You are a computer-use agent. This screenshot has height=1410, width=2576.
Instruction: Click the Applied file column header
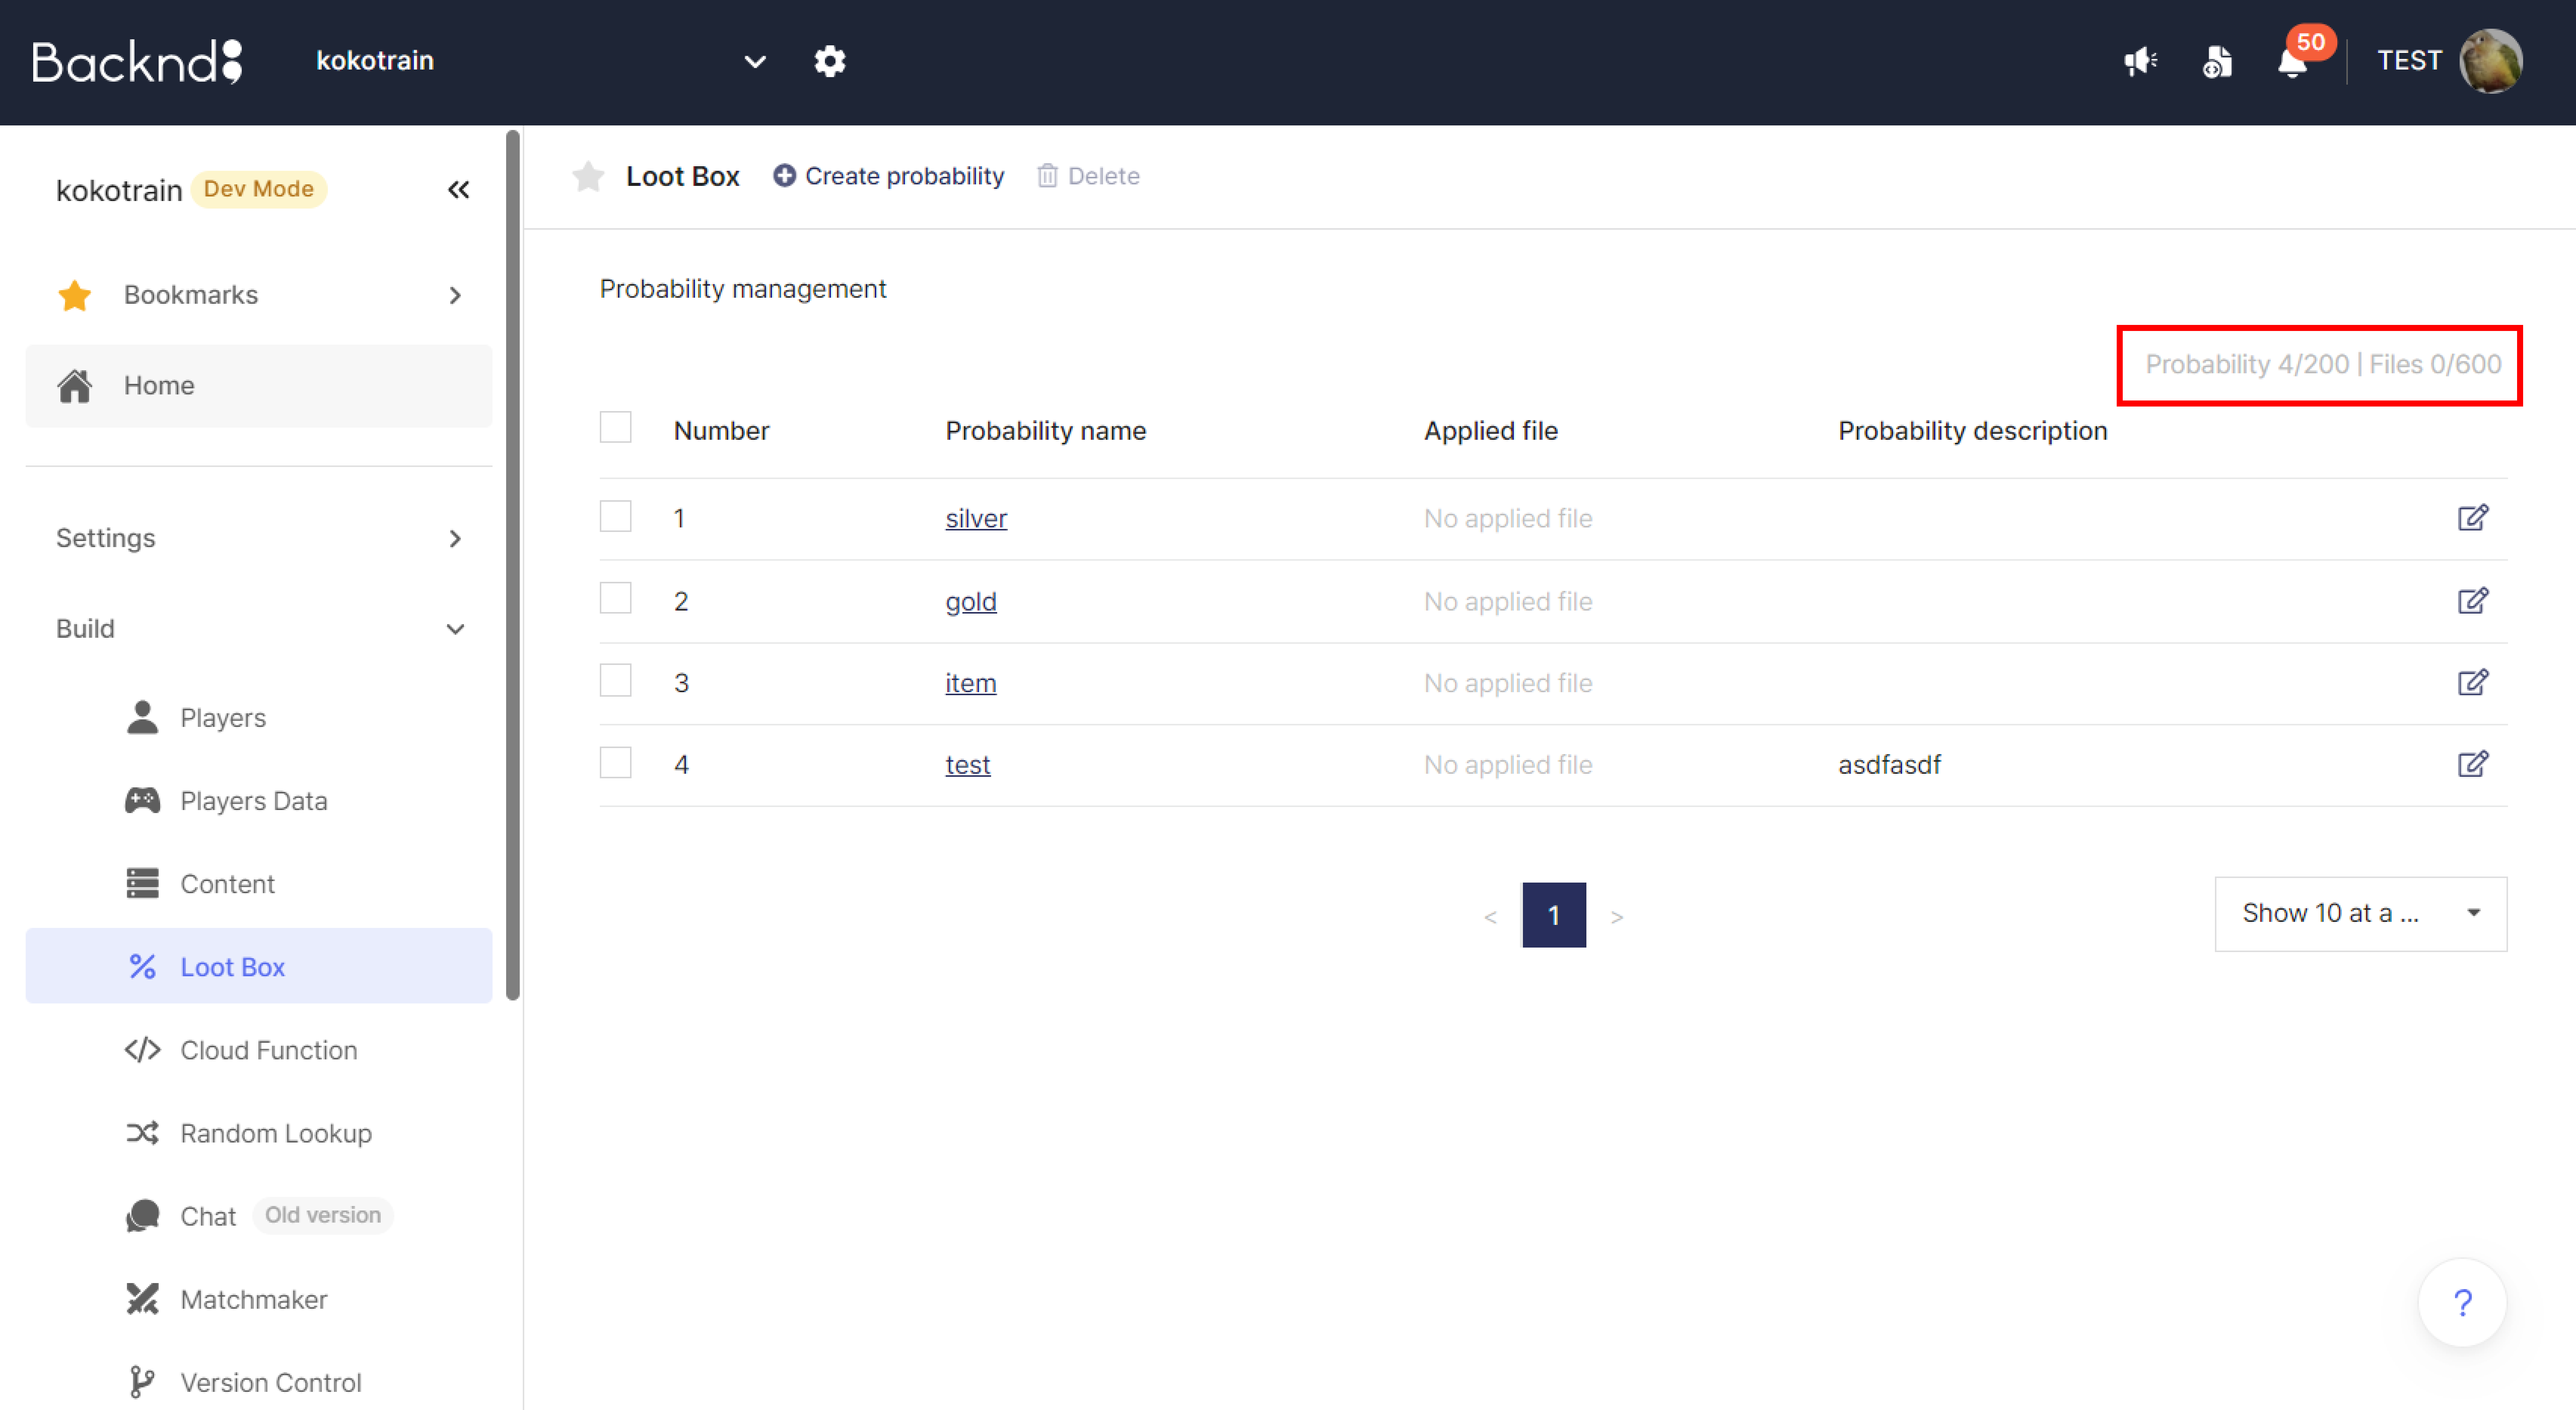pyautogui.click(x=1490, y=431)
